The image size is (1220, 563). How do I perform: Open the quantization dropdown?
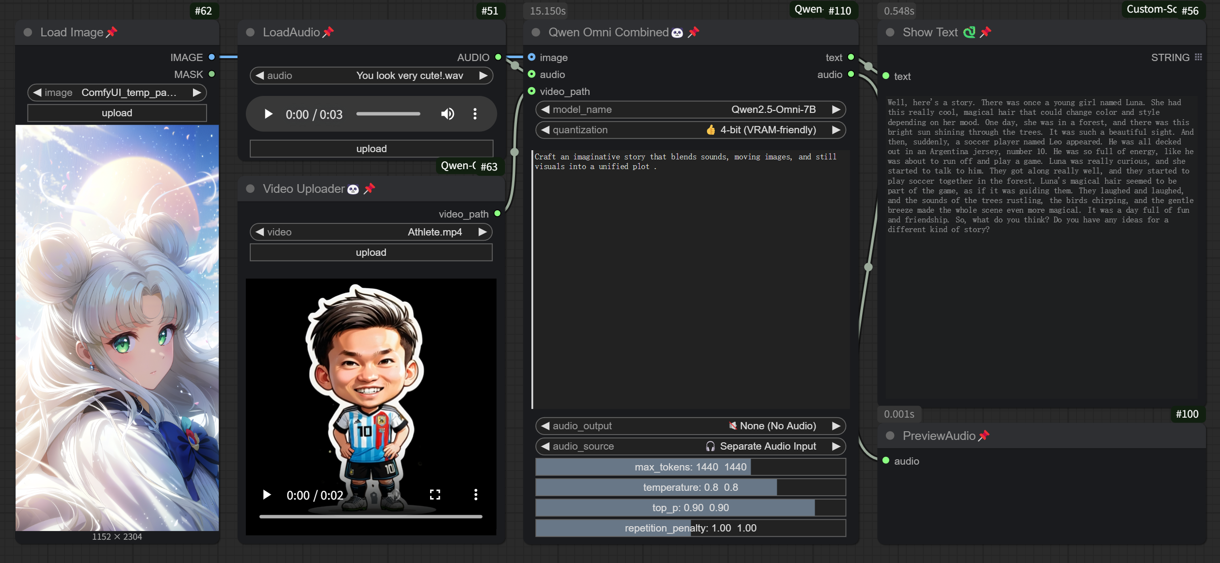[x=690, y=130]
